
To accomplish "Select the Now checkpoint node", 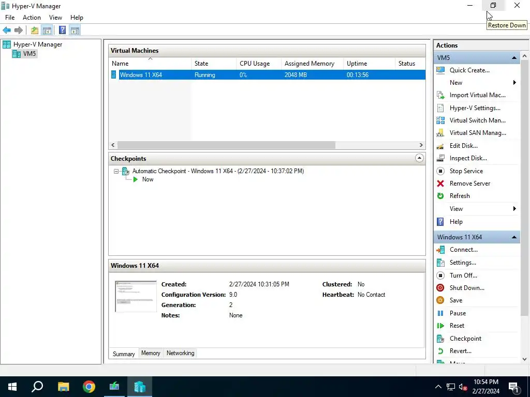I will click(x=148, y=179).
